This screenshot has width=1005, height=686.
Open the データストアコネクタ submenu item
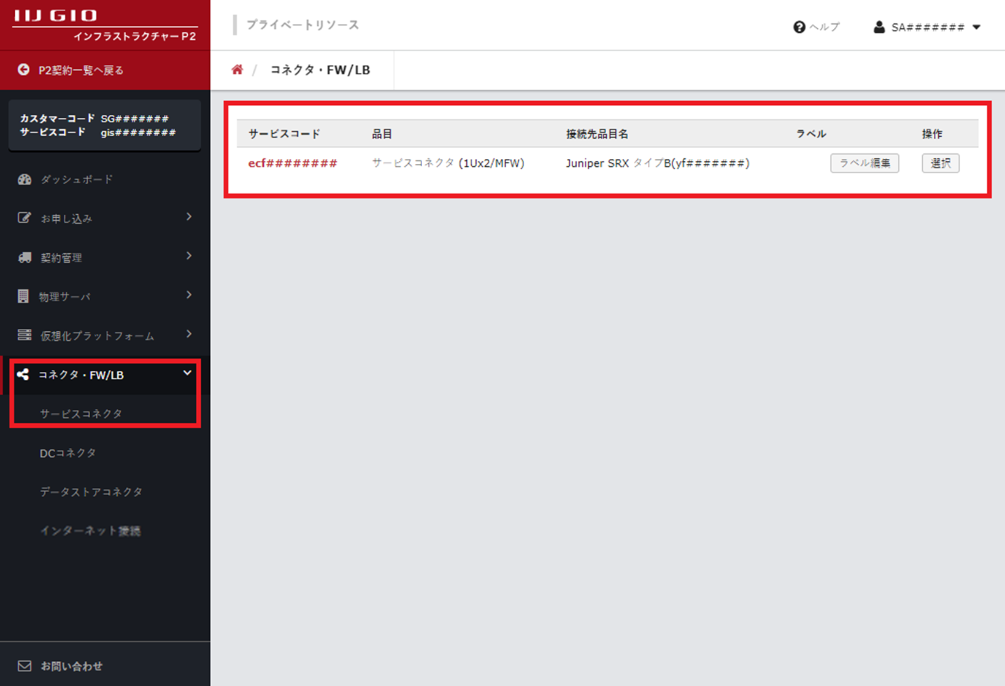[x=91, y=491]
